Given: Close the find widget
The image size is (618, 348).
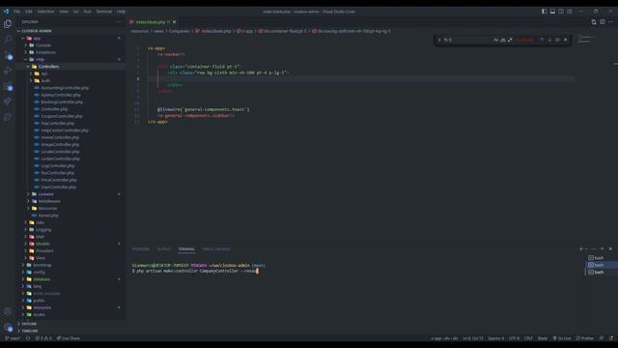Looking at the screenshot, I should coord(566,40).
